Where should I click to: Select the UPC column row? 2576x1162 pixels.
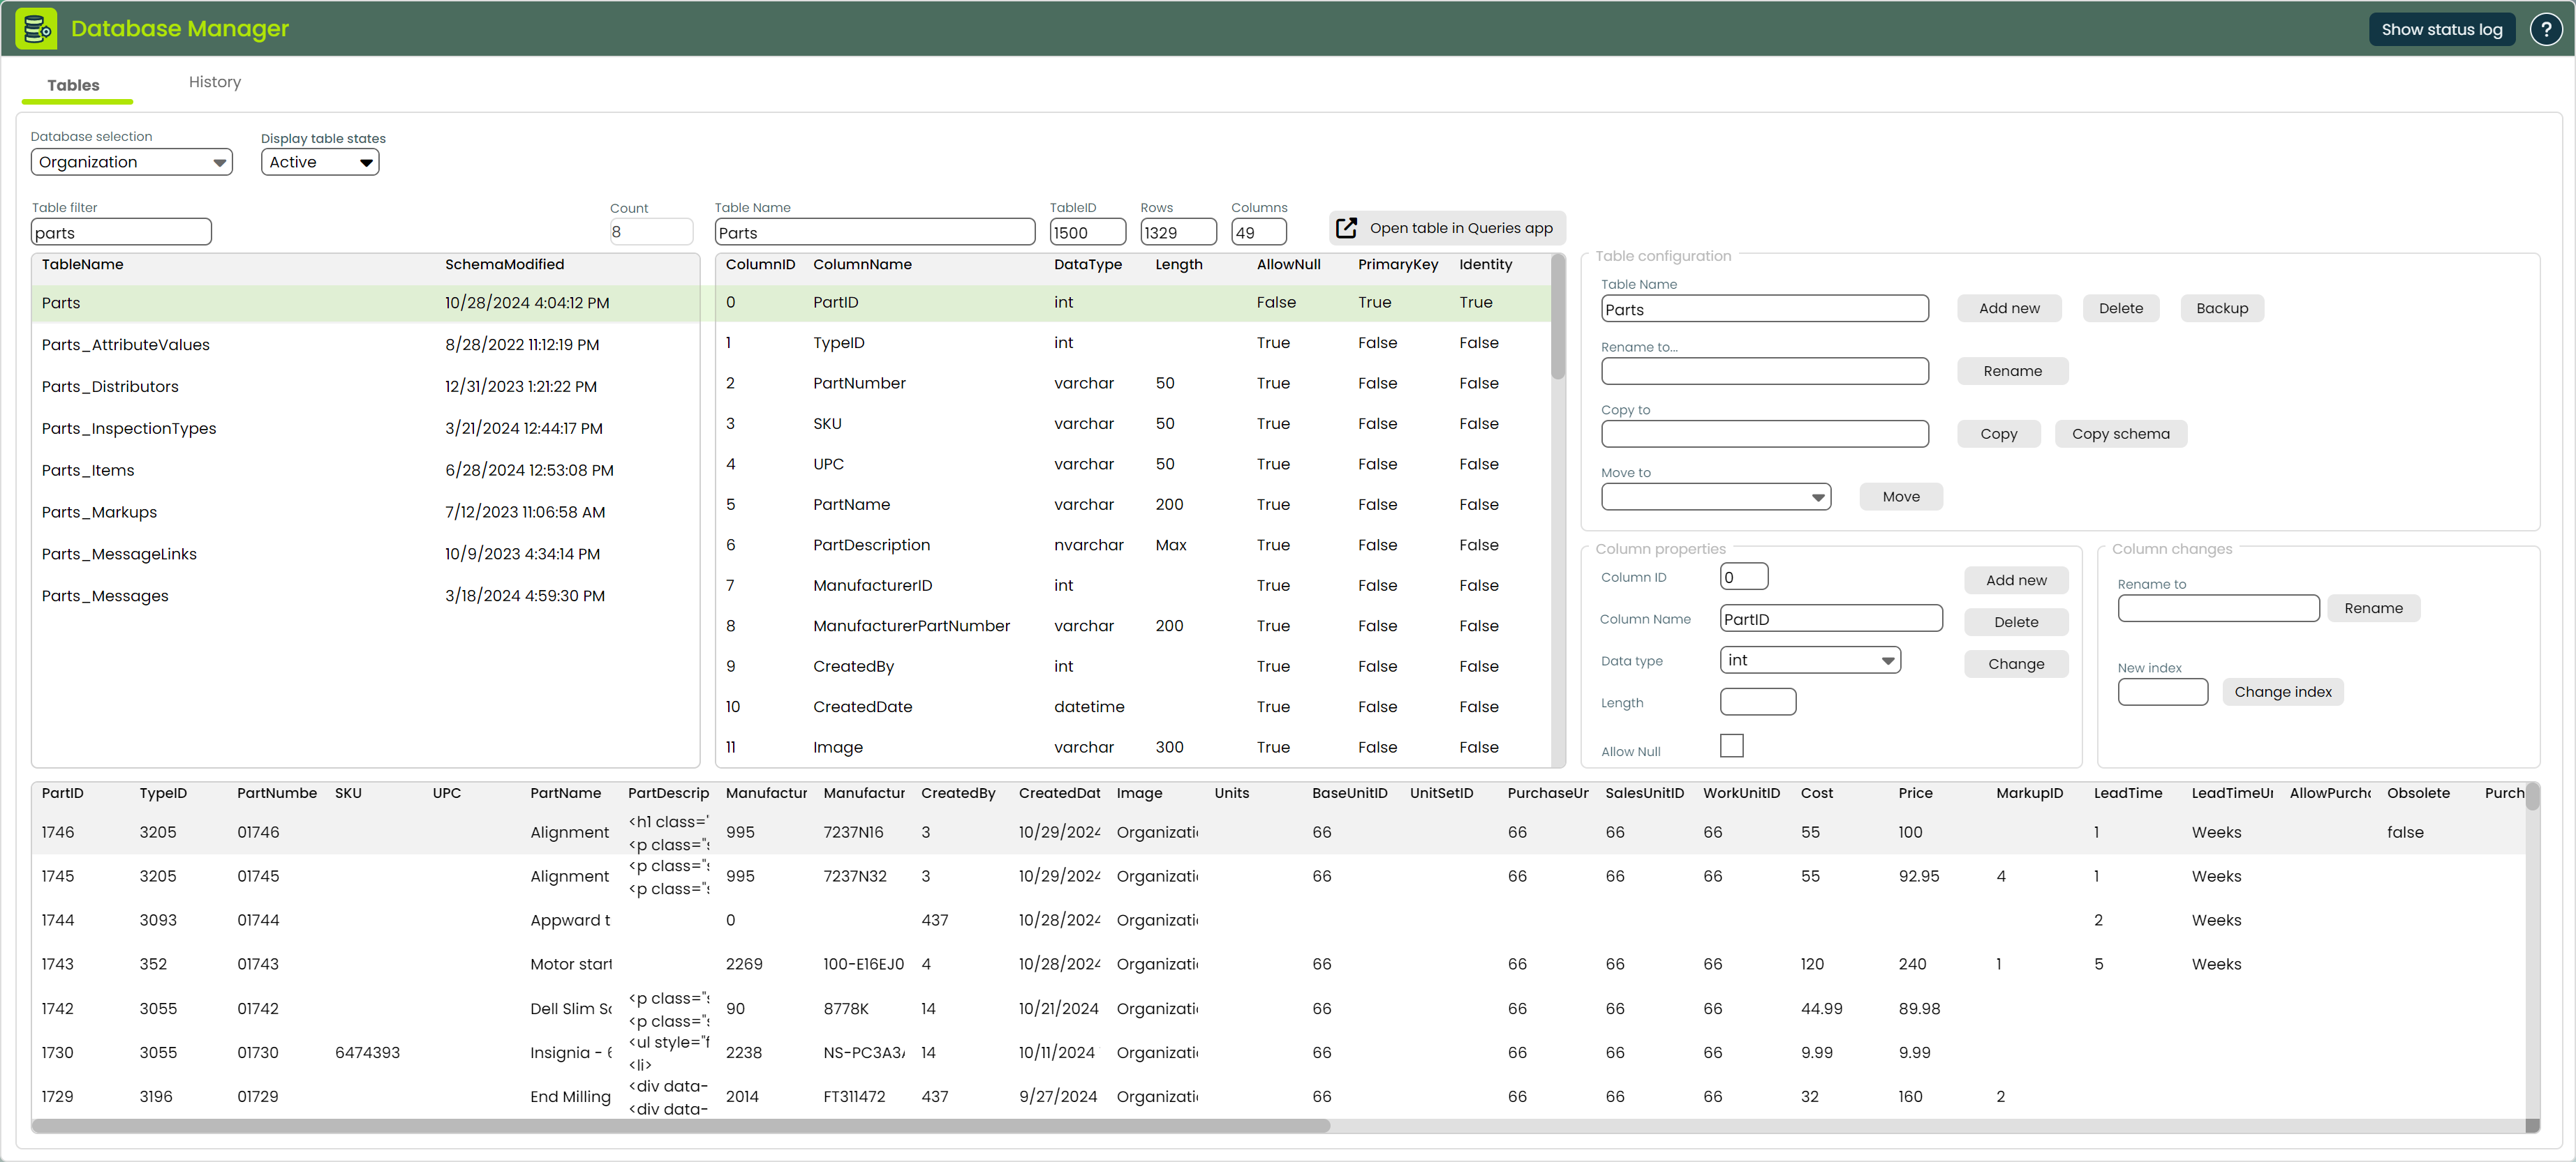click(1133, 465)
